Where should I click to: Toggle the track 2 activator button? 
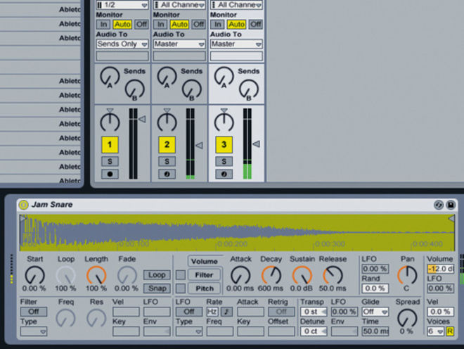pyautogui.click(x=167, y=144)
